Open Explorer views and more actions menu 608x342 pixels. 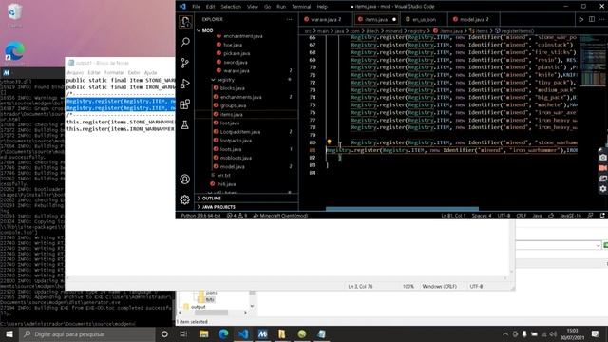click(289, 19)
